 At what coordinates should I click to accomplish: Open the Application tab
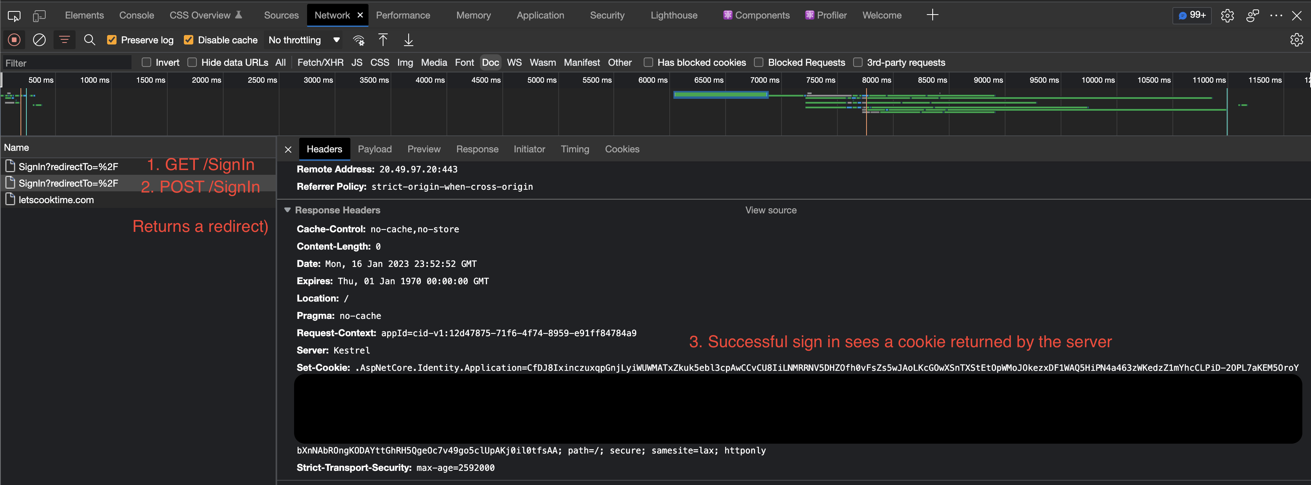point(540,15)
